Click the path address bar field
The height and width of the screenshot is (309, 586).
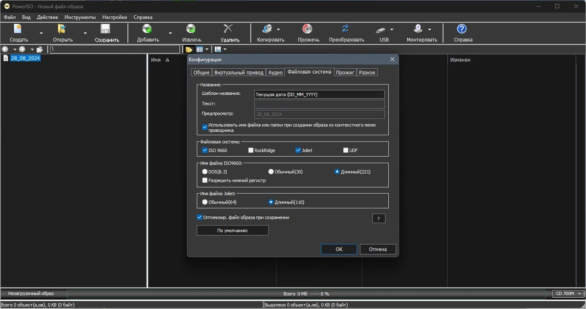point(115,49)
